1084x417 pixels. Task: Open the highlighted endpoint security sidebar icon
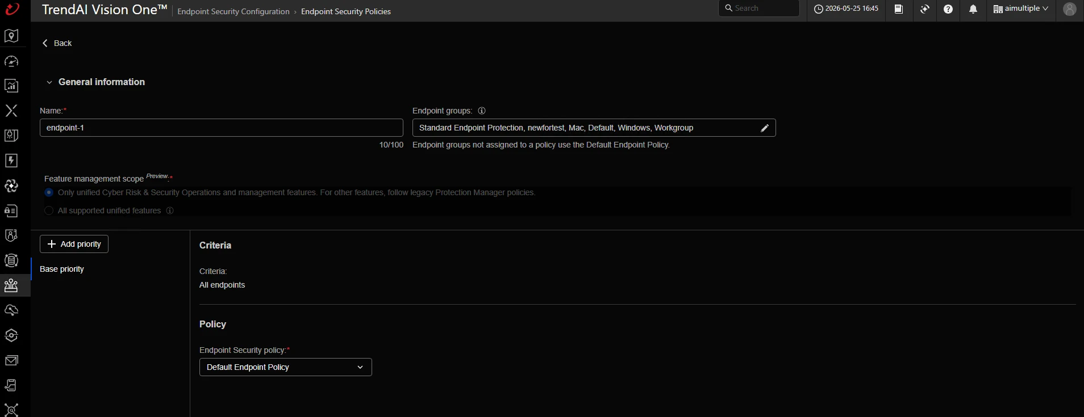11,285
